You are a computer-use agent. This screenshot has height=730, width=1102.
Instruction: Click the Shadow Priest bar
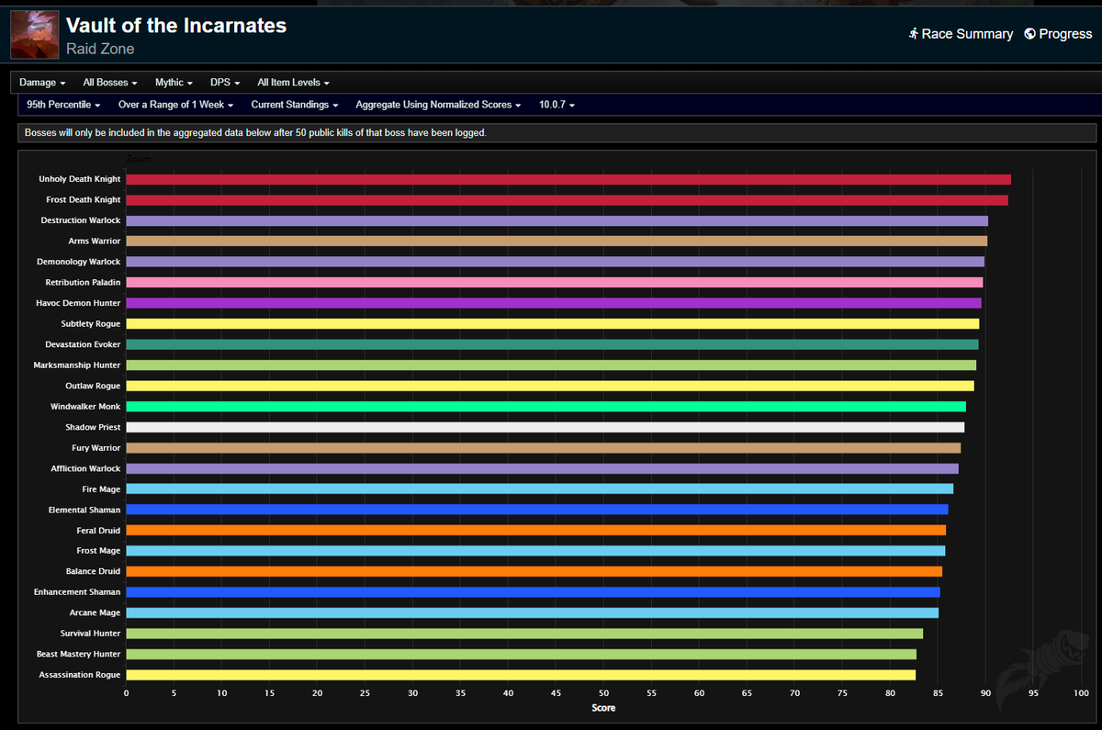click(x=545, y=427)
